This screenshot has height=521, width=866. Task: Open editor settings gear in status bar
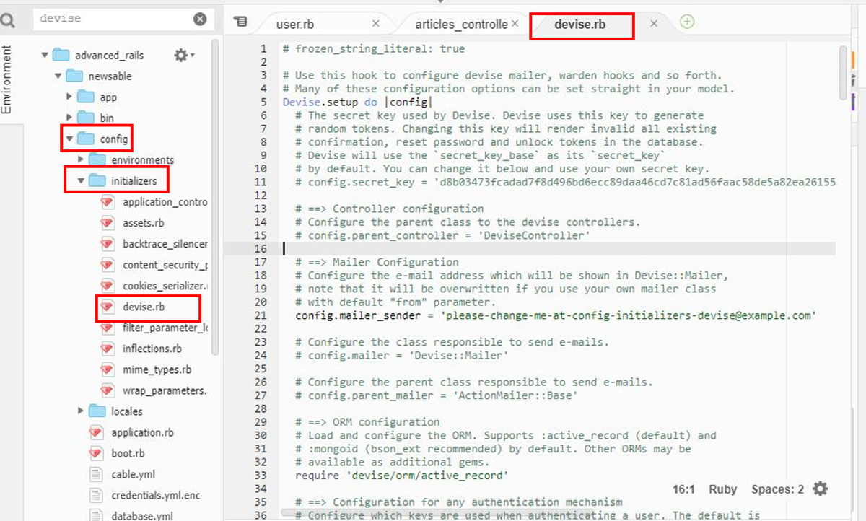coord(821,489)
